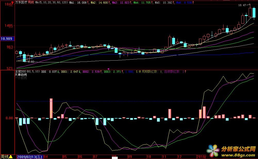Viewport: 258px width, 159px height.
Task: Click the small magenta arrow on pane divider
Action: (108, 69)
